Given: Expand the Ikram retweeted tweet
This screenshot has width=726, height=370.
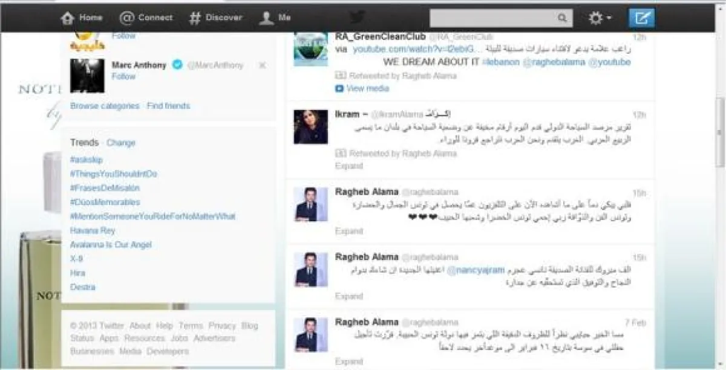Looking at the screenshot, I should point(349,166).
